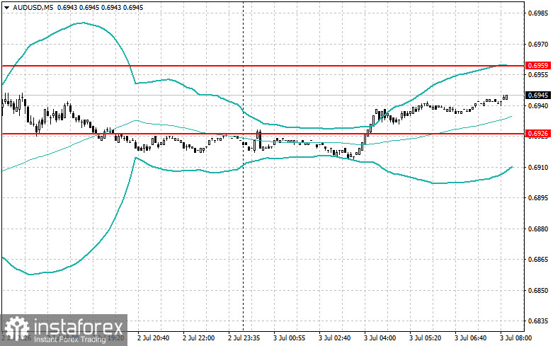The image size is (553, 346).
Task: Click the 0.6835 price scale label
Action: (538, 321)
